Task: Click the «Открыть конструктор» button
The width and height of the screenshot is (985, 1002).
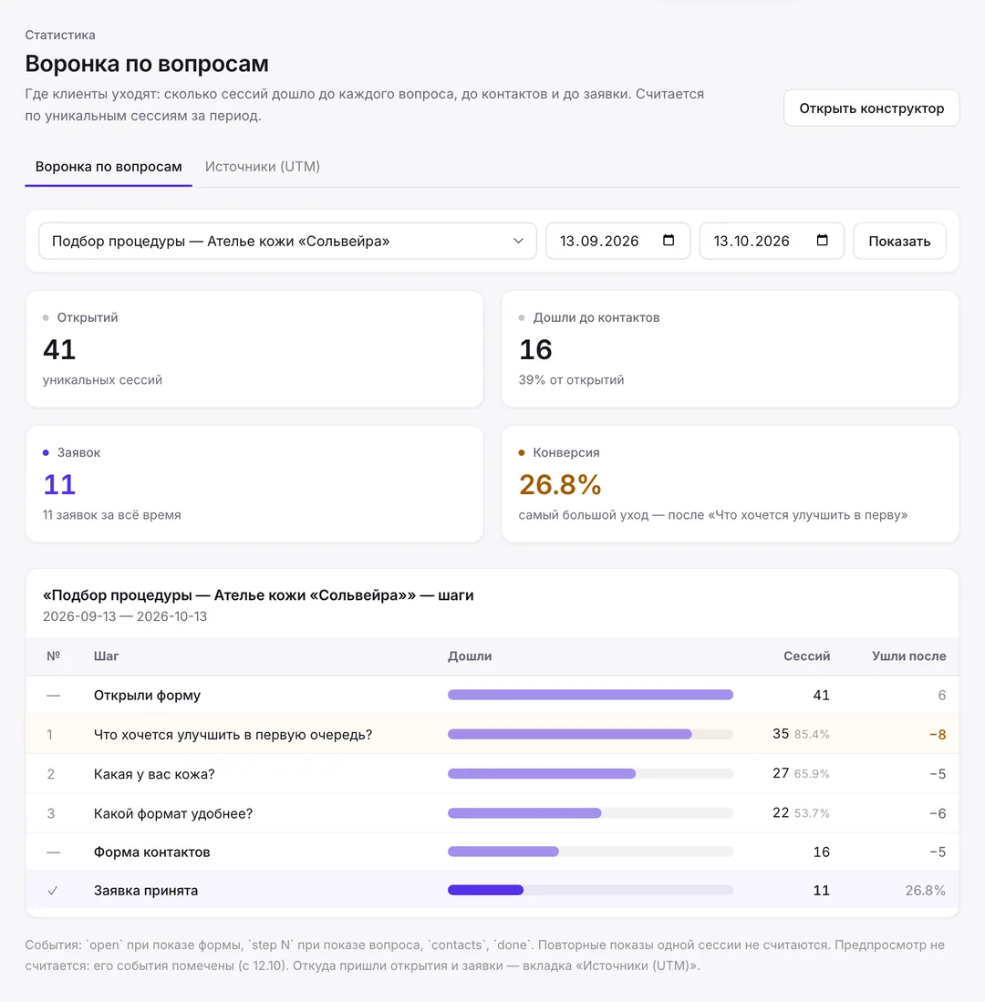Action: coord(871,108)
